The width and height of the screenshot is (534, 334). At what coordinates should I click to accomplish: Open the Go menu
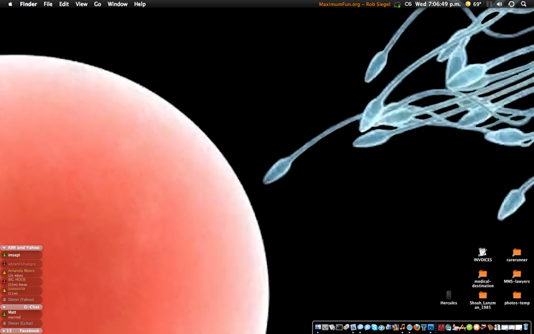[97, 4]
